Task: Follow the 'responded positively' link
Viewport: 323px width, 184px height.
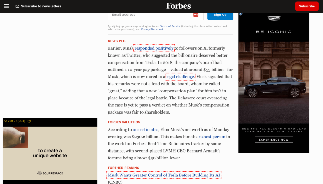Action: coord(154,48)
